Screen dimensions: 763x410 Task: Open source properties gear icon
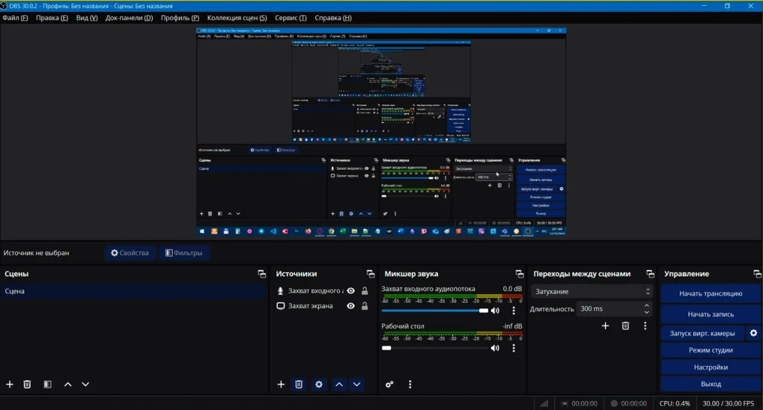319,384
